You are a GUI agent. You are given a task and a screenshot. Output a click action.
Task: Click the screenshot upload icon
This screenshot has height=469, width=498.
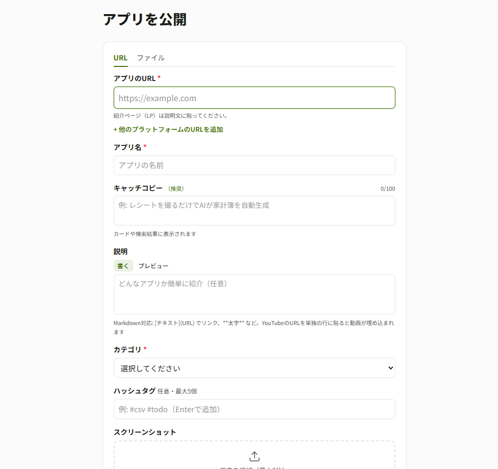(x=255, y=456)
